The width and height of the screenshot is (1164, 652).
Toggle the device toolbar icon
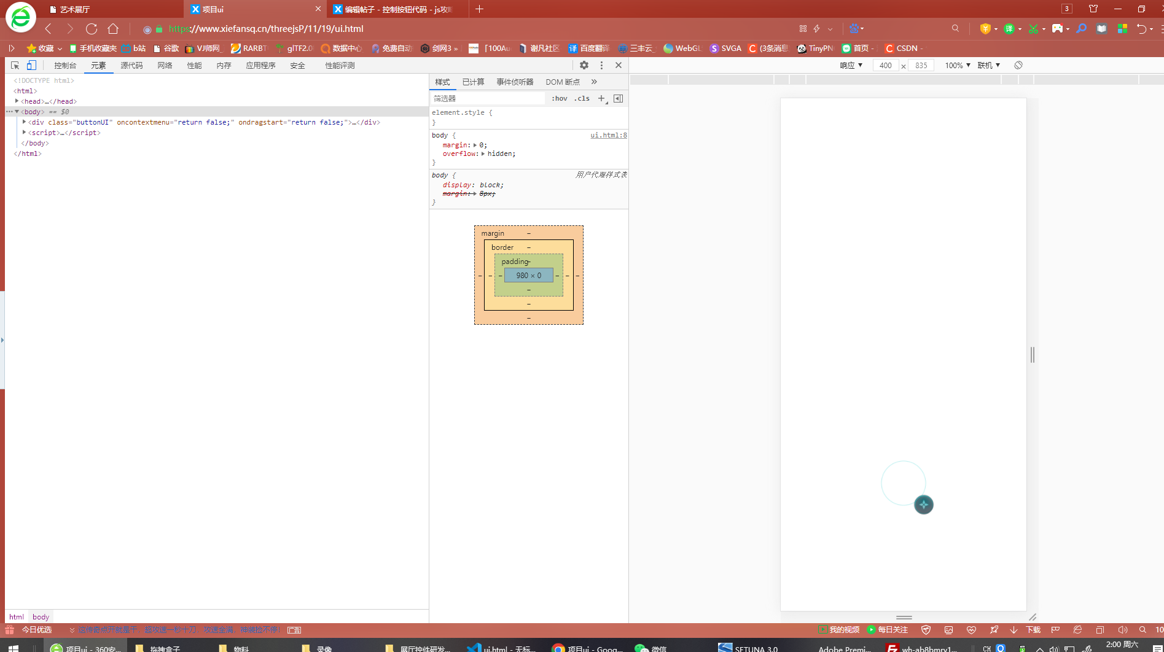click(x=31, y=65)
